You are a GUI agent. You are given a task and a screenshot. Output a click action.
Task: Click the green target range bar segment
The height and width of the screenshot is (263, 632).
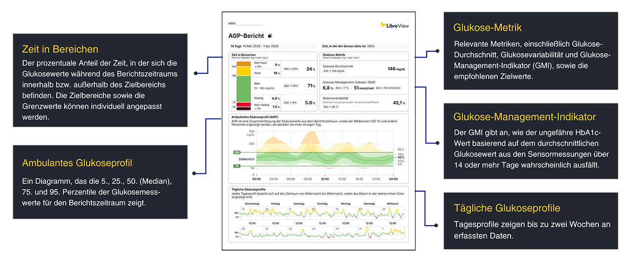[x=243, y=89]
